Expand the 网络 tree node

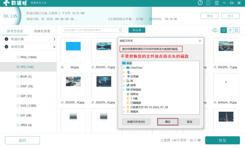click(x=124, y=85)
